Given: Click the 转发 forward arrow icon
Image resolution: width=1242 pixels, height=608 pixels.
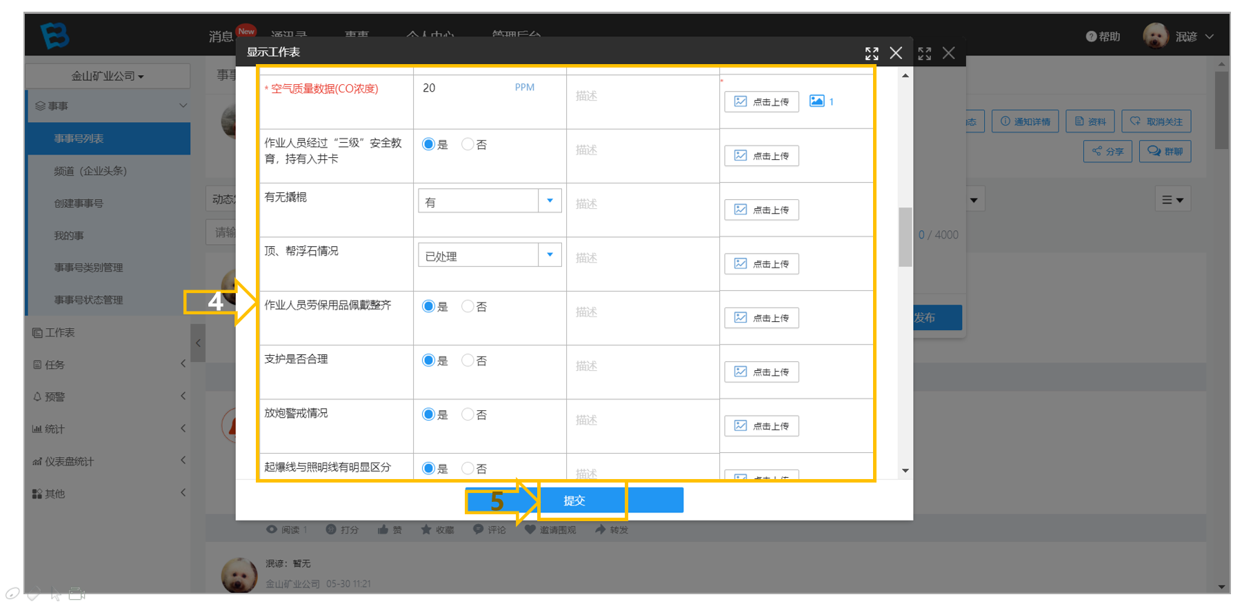Looking at the screenshot, I should (x=600, y=529).
